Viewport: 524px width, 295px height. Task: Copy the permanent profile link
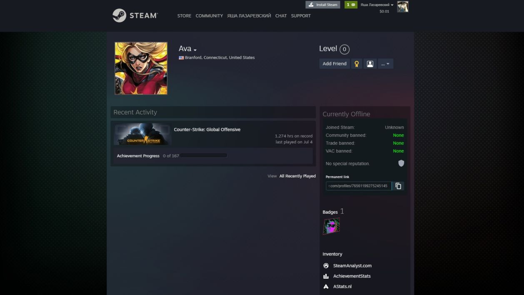point(398,186)
